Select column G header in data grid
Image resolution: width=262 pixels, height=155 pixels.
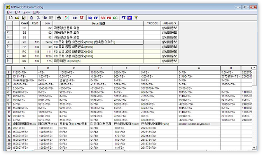coord(199,68)
